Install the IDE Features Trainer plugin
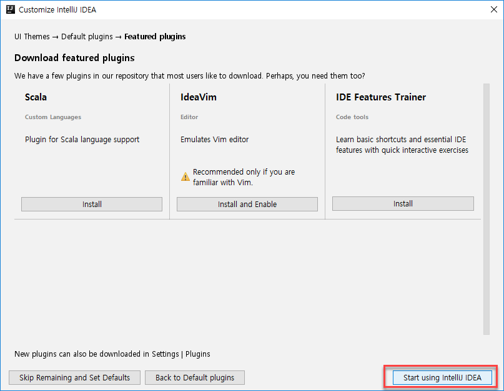This screenshot has width=504, height=391. [403, 203]
